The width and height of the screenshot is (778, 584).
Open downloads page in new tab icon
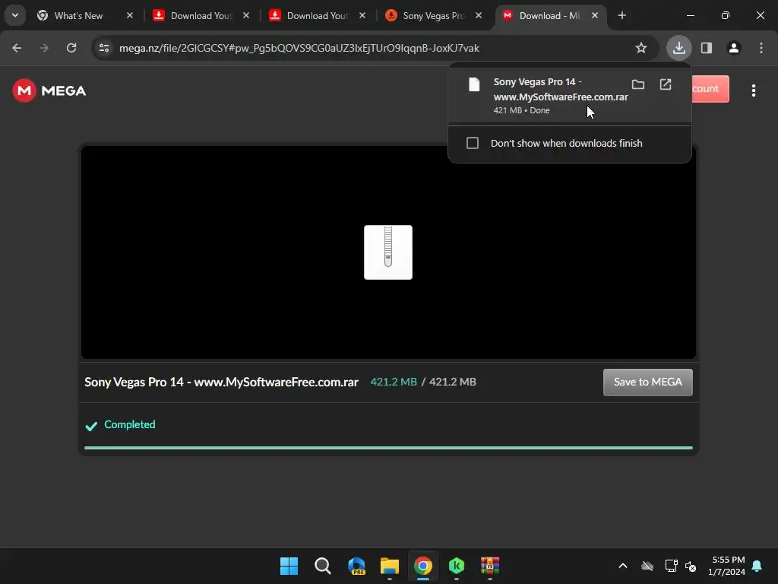click(666, 84)
